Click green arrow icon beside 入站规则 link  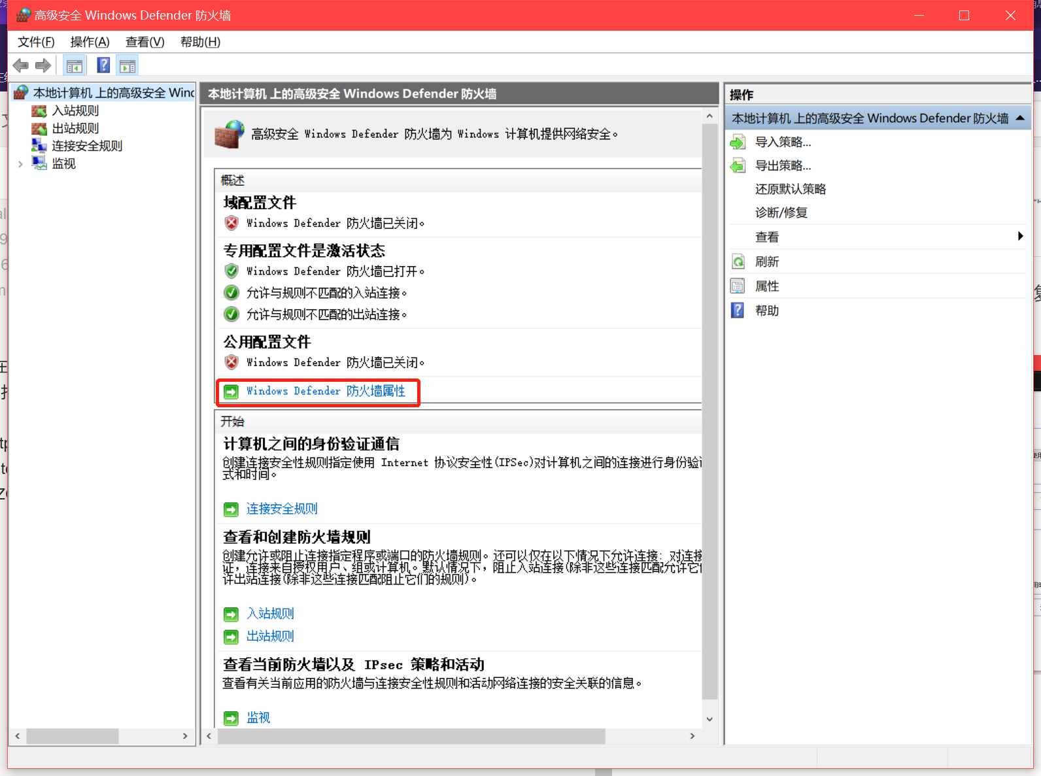pos(231,615)
